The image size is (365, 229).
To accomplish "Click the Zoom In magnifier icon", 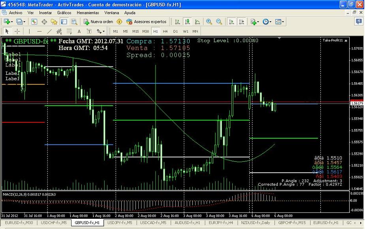I will (209, 22).
